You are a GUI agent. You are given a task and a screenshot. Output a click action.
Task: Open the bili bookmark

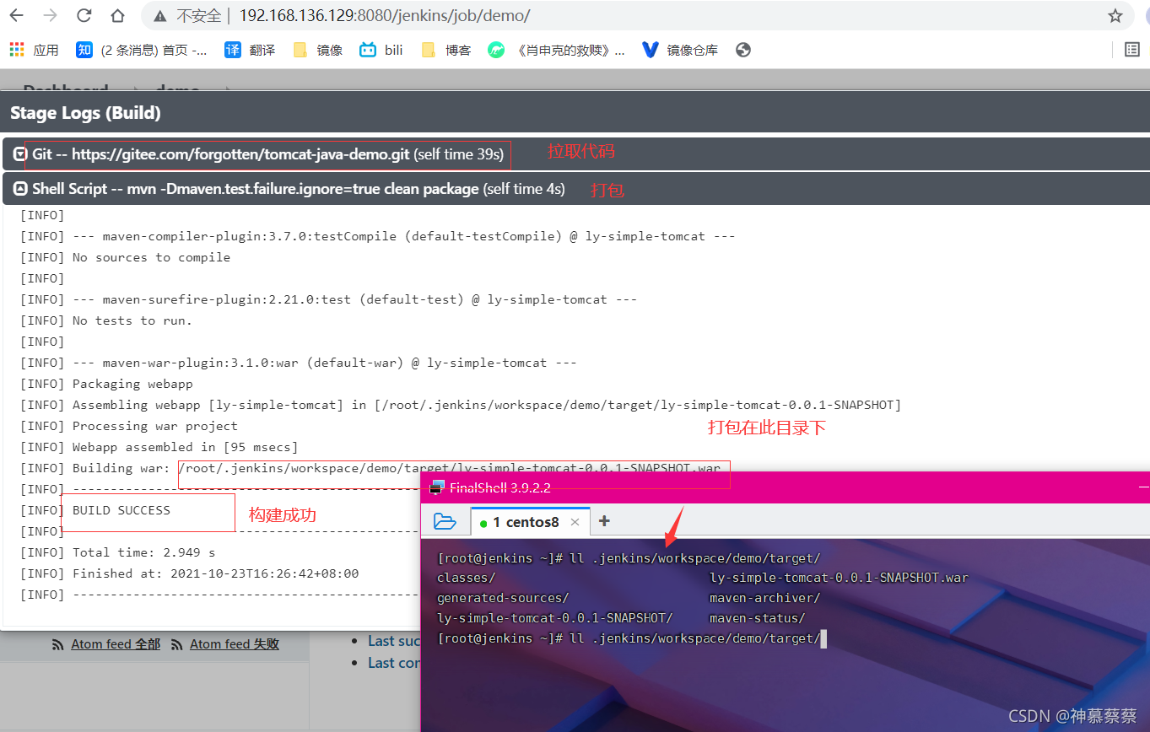click(381, 50)
